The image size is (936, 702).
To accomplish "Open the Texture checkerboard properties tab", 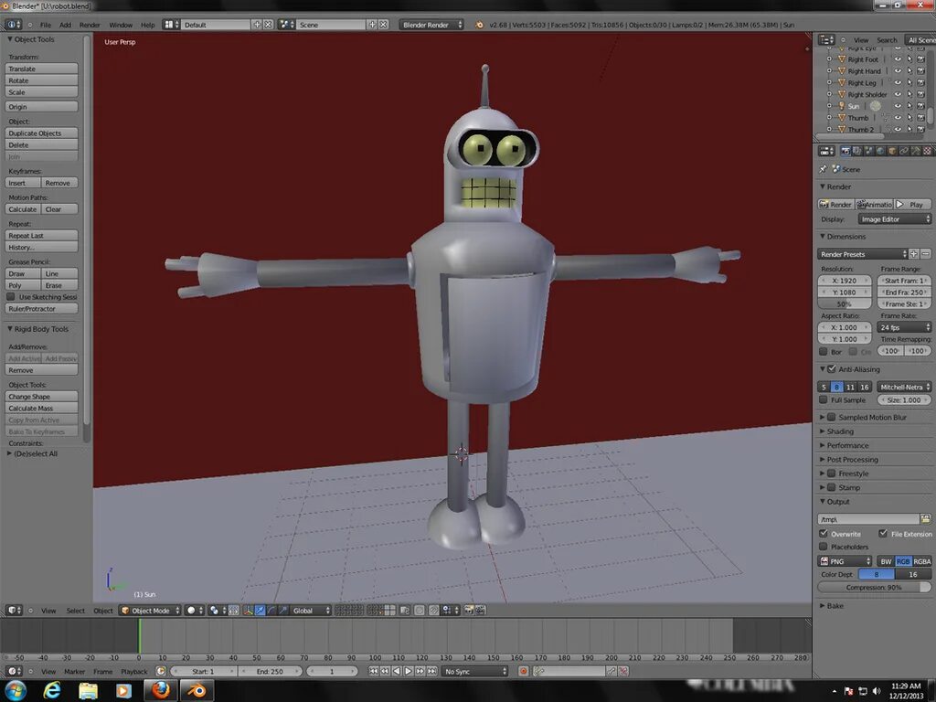I will (927, 151).
